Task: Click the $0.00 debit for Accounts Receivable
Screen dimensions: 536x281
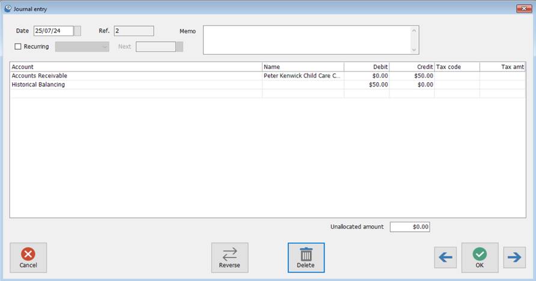Action: (367, 76)
